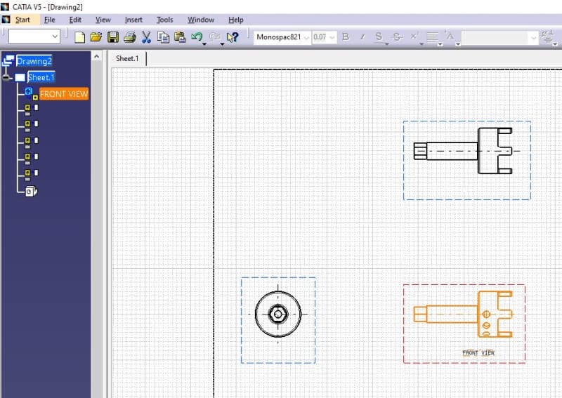
Task: Create a new document with the New icon
Action: pyautogui.click(x=79, y=37)
